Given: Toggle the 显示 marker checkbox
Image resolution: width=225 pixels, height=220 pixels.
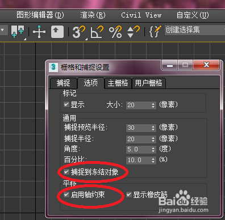Looking at the screenshot, I should 66,104.
